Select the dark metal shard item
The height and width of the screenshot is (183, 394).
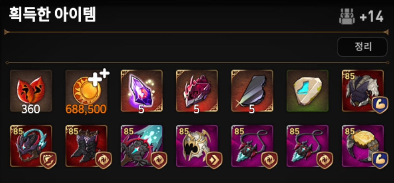click(252, 91)
